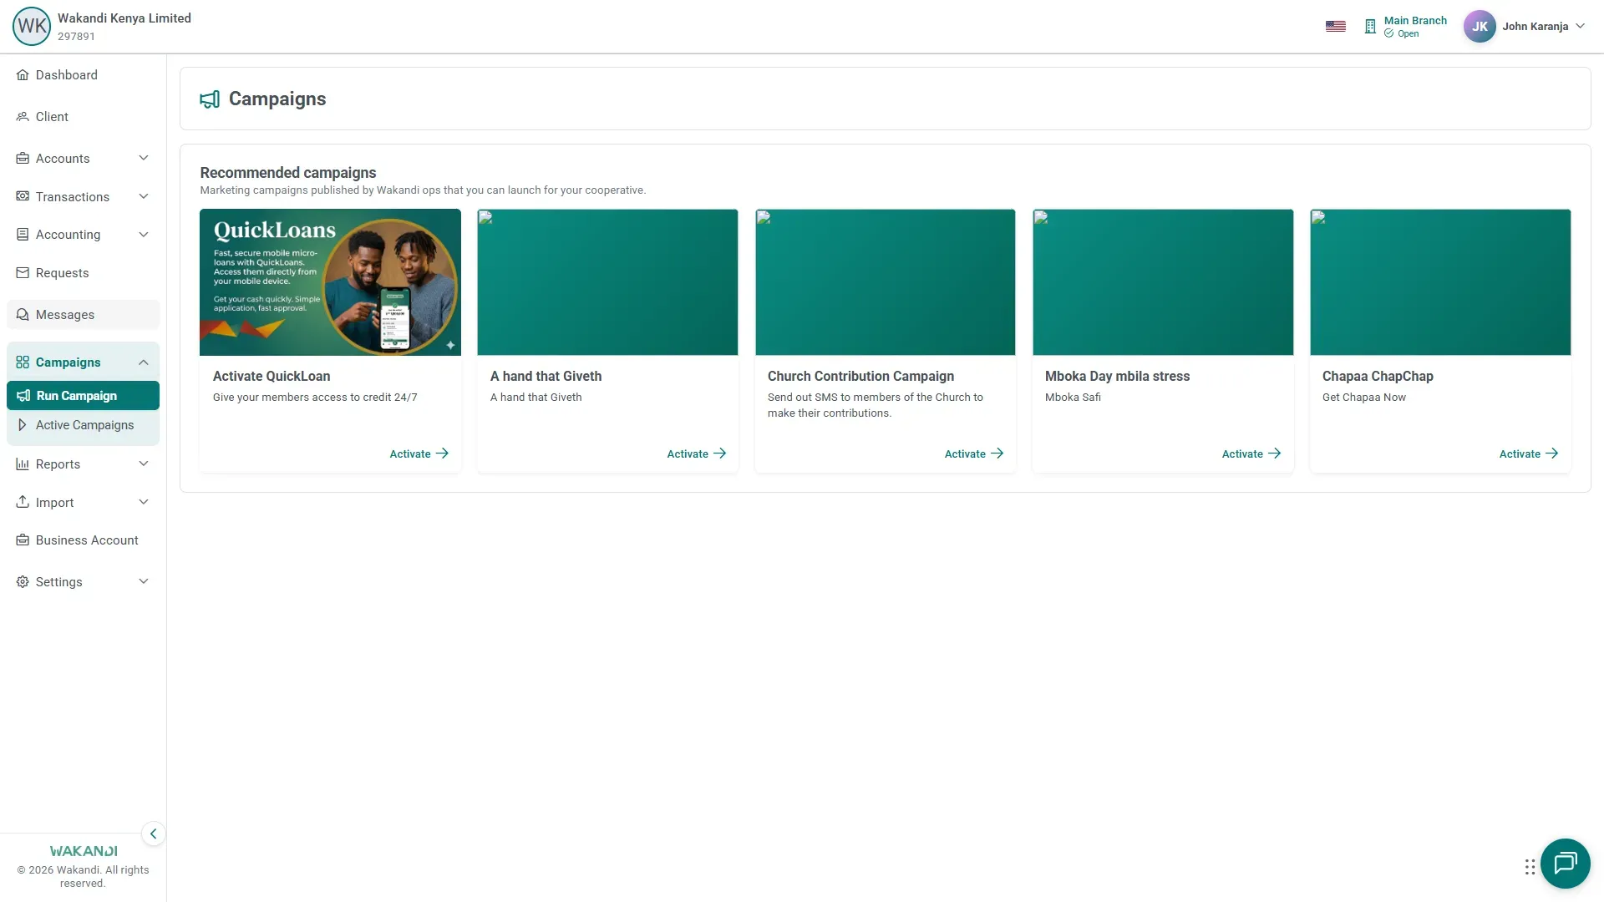Viewport: 1604px width, 902px height.
Task: Go to Dashboard in the sidebar
Action: [83, 75]
